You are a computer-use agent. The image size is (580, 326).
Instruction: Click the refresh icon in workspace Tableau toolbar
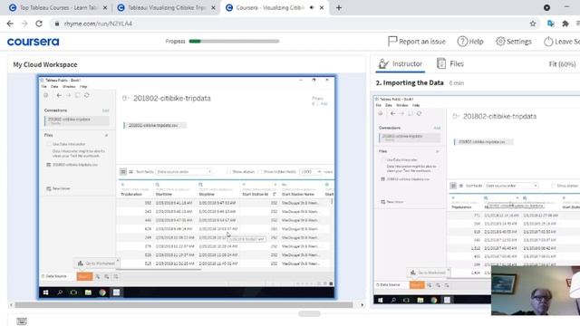pyautogui.click(x=87, y=95)
